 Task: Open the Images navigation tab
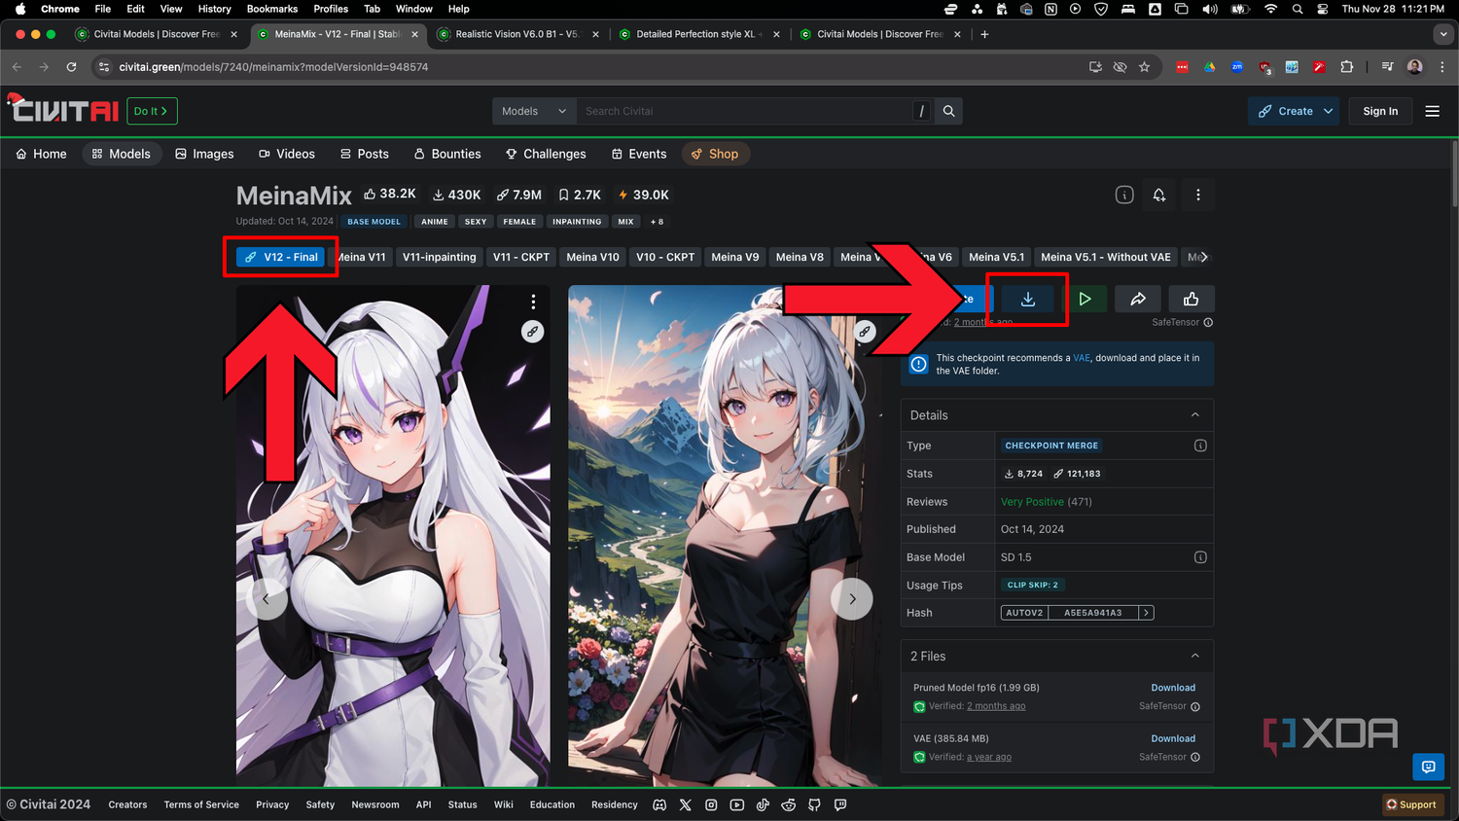click(204, 154)
